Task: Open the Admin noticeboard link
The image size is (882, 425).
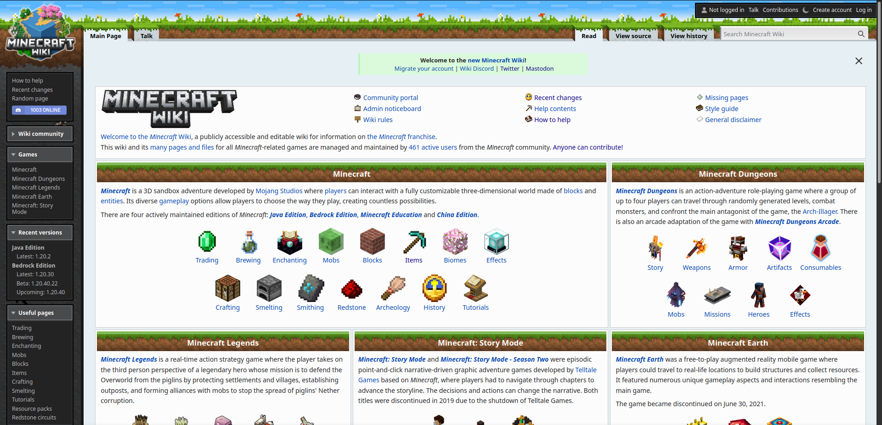Action: pyautogui.click(x=392, y=109)
